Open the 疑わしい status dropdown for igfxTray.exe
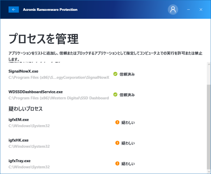The image size is (211, 174). pos(128,164)
